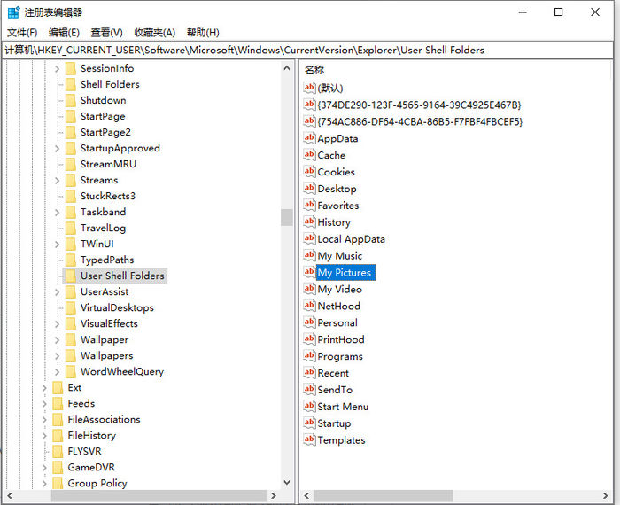Expand the Wallpapers key

pos(57,356)
